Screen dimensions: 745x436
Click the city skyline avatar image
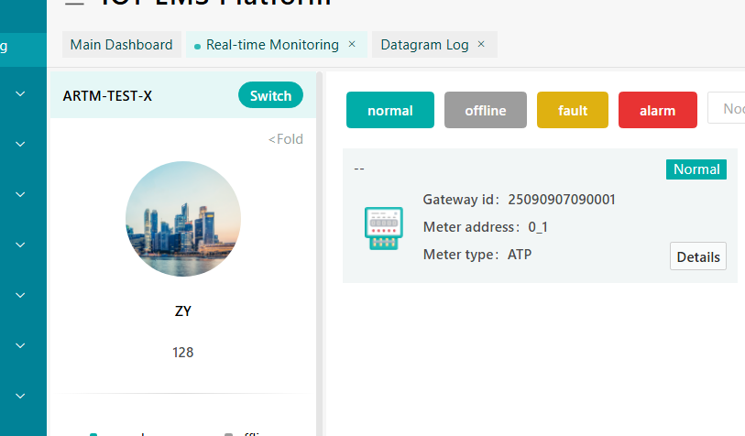click(x=183, y=219)
